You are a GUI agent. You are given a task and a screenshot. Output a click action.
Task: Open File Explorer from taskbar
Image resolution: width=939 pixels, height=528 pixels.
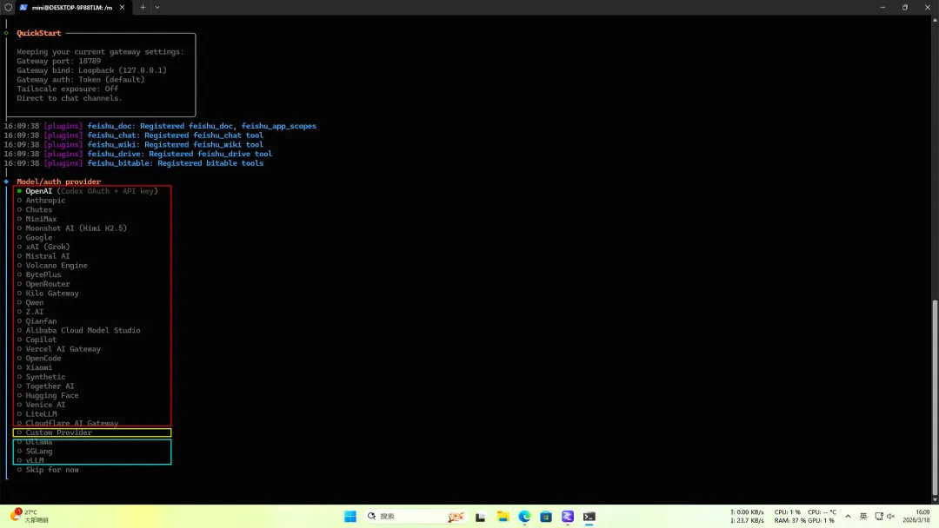pos(503,517)
